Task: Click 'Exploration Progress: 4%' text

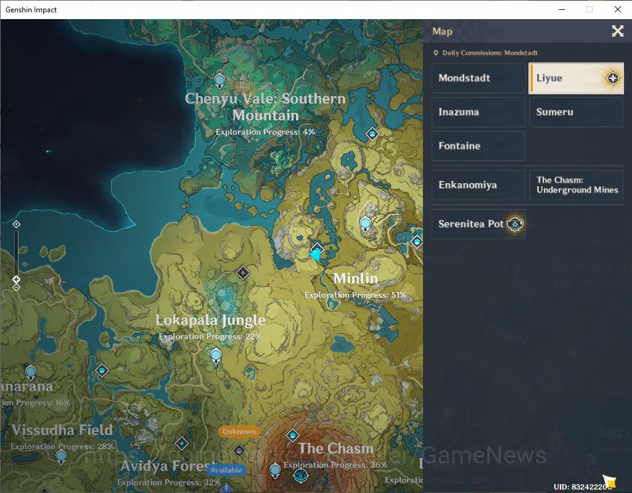Action: (x=265, y=132)
